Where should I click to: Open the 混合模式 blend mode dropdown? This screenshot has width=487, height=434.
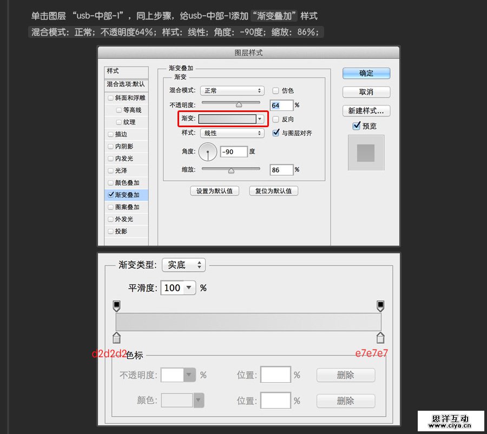232,90
